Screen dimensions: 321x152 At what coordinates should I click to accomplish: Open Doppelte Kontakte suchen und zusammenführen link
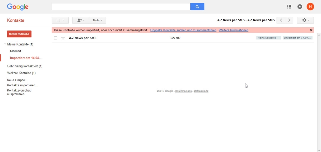(183, 30)
